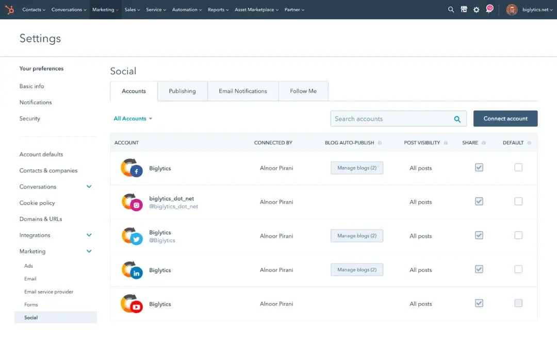This screenshot has width=557, height=353.
Task: Click the settings gear icon
Action: [x=476, y=10]
